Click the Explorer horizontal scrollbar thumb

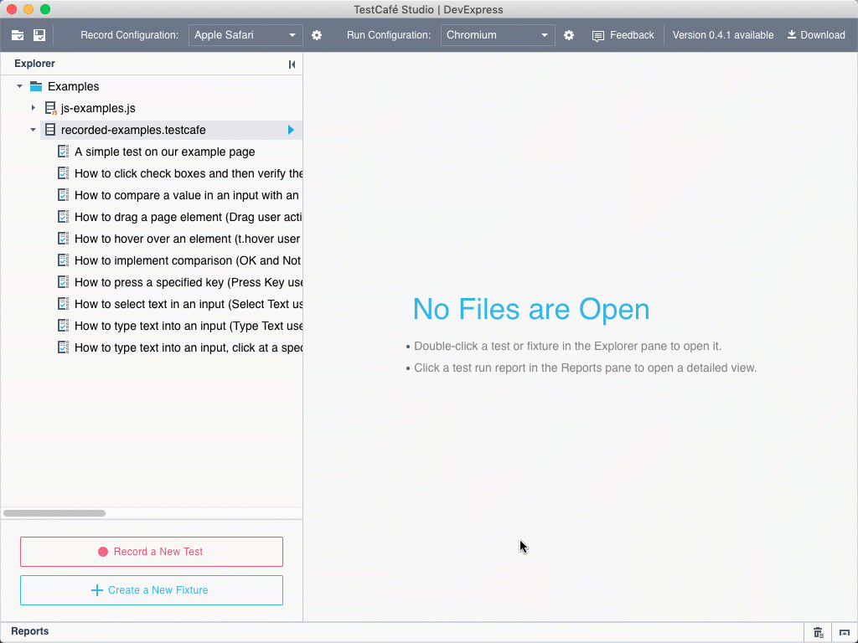pyautogui.click(x=54, y=513)
